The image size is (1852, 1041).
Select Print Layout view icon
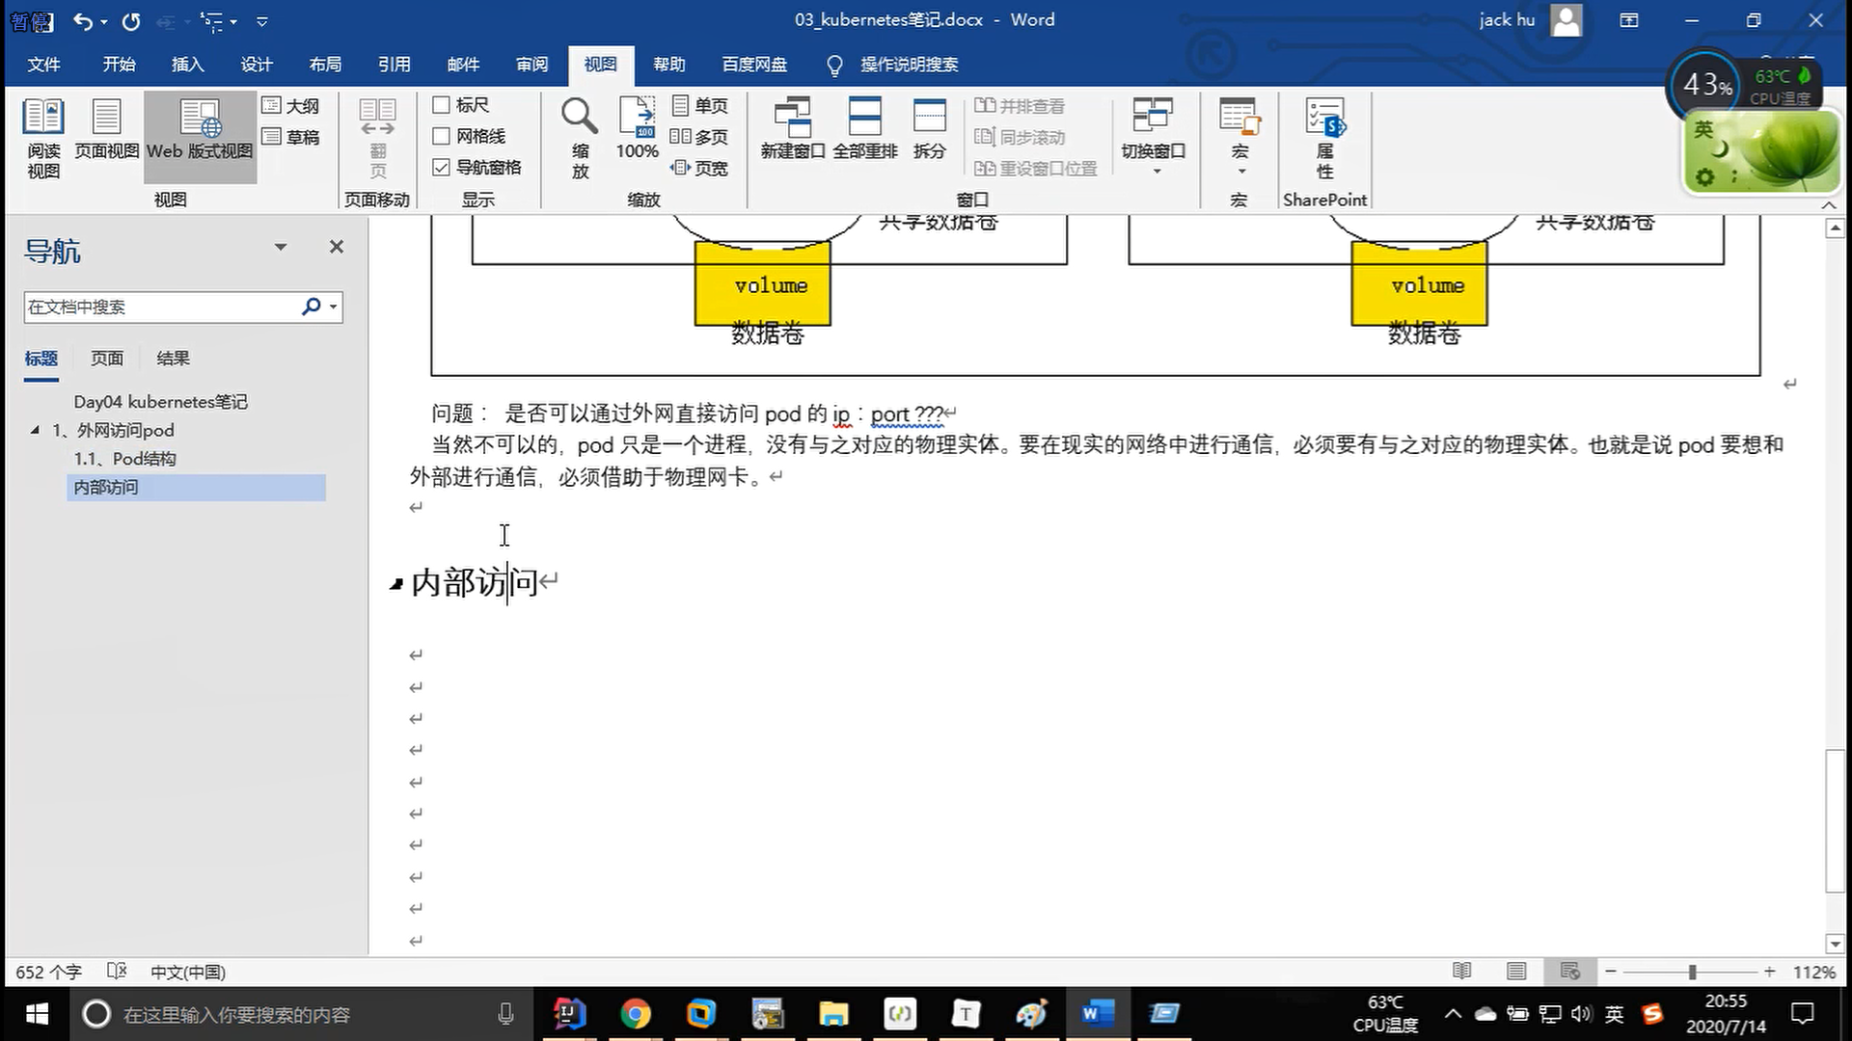point(106,118)
